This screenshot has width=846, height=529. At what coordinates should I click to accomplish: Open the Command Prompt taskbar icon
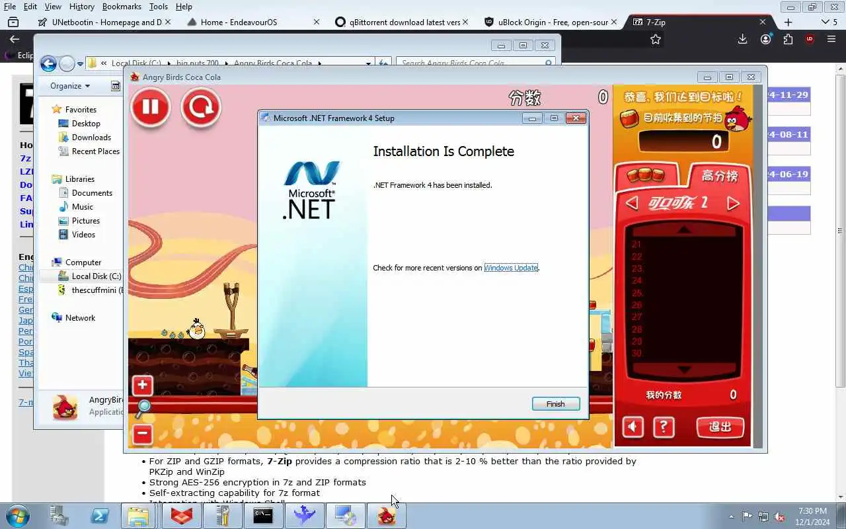(x=263, y=516)
